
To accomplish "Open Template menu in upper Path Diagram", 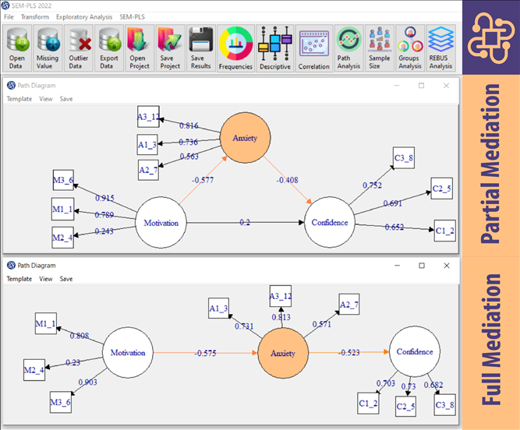I will [x=19, y=99].
